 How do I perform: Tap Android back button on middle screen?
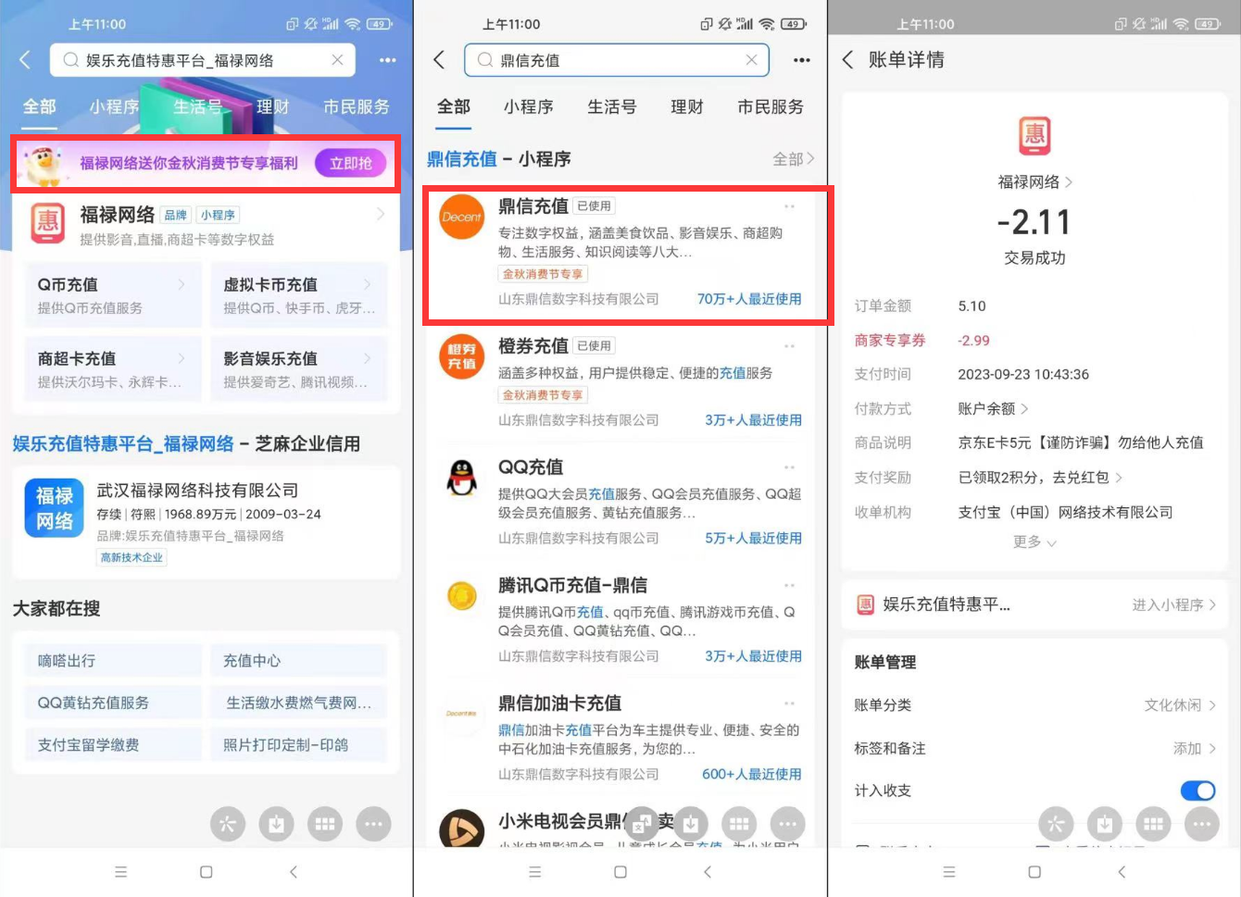708,872
